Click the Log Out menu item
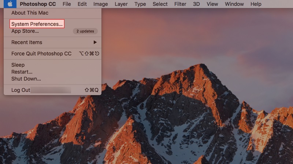Viewport: 293px width, 164px height. coord(21,90)
